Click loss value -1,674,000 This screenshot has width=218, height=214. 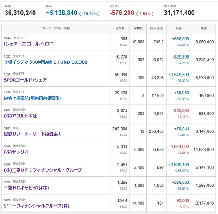(179, 147)
